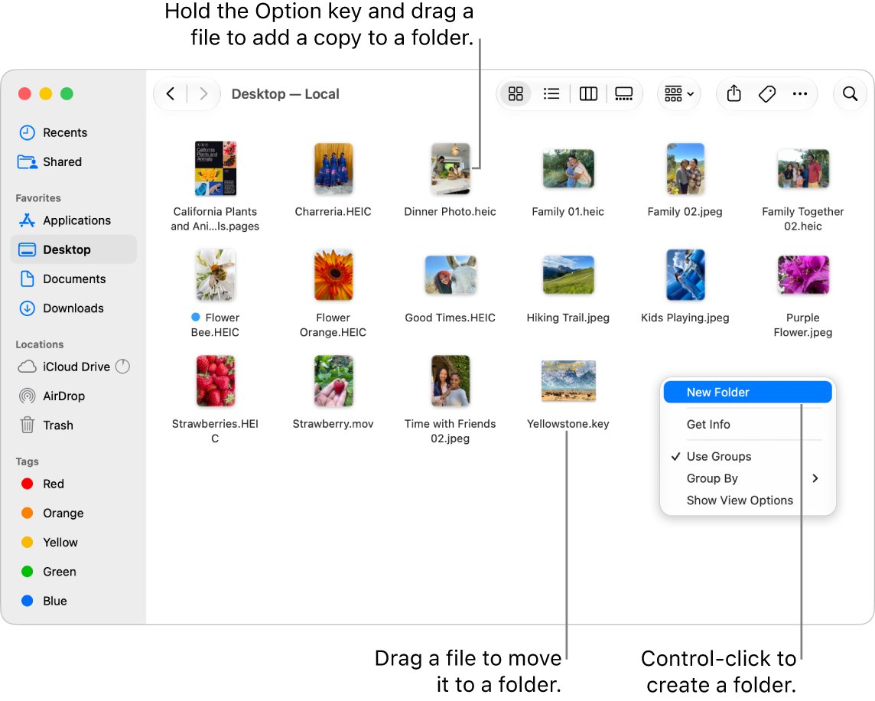Screen dimensions: 875x701
Task: Select the Strawberry.mov thumbnail
Action: [x=333, y=381]
